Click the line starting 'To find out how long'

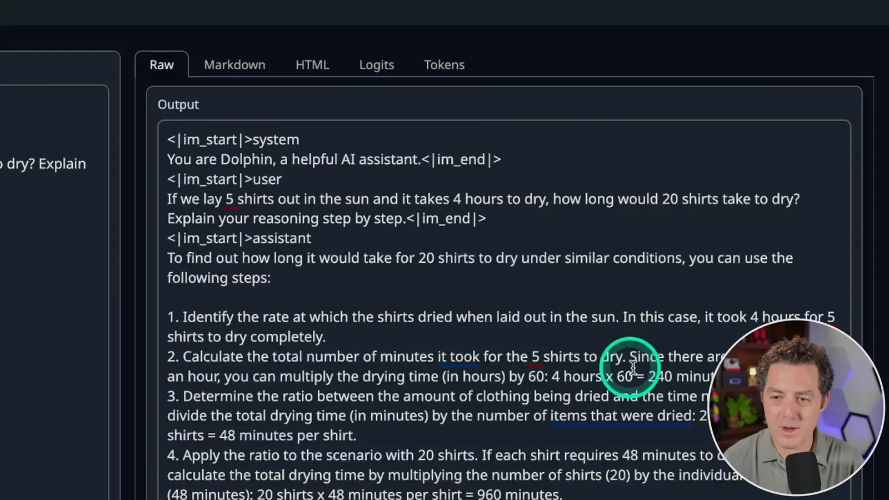[480, 258]
